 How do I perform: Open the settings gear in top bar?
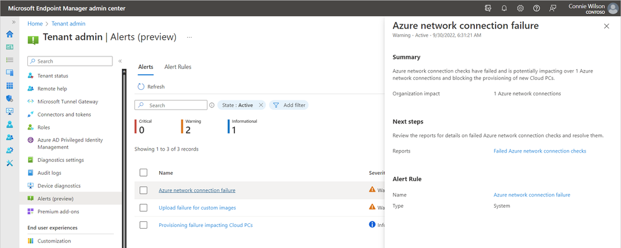(x=520, y=8)
